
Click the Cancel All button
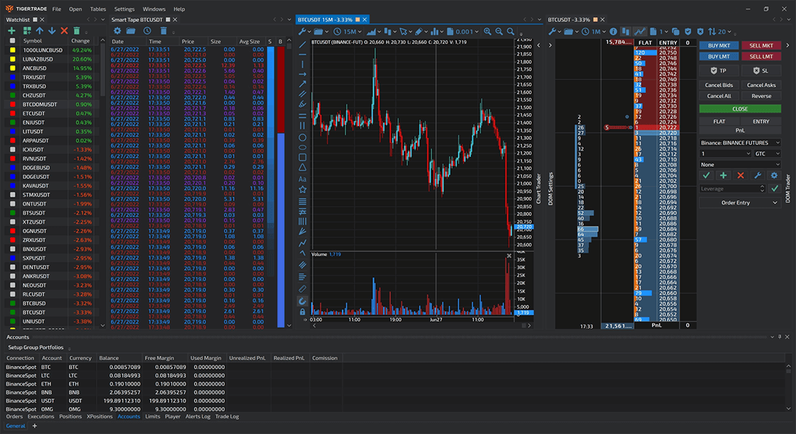[x=719, y=96]
